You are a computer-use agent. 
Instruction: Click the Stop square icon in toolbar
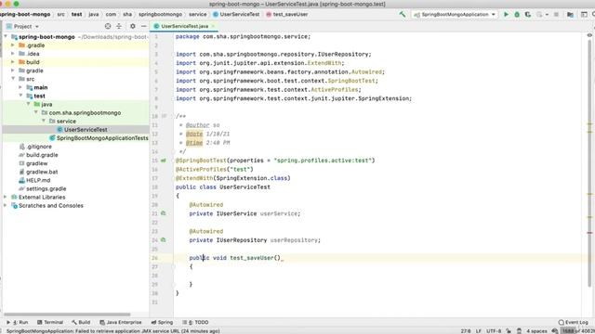point(556,15)
